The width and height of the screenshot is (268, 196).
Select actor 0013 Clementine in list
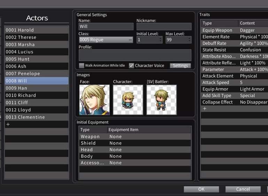(36, 117)
